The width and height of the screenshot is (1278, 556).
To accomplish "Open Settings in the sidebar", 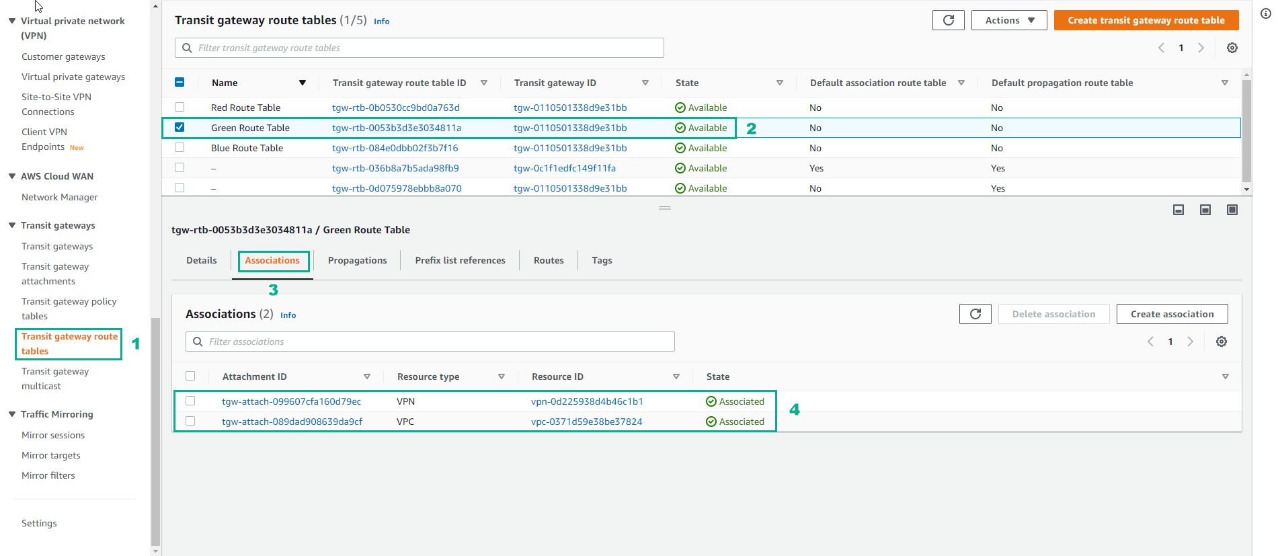I will (39, 523).
